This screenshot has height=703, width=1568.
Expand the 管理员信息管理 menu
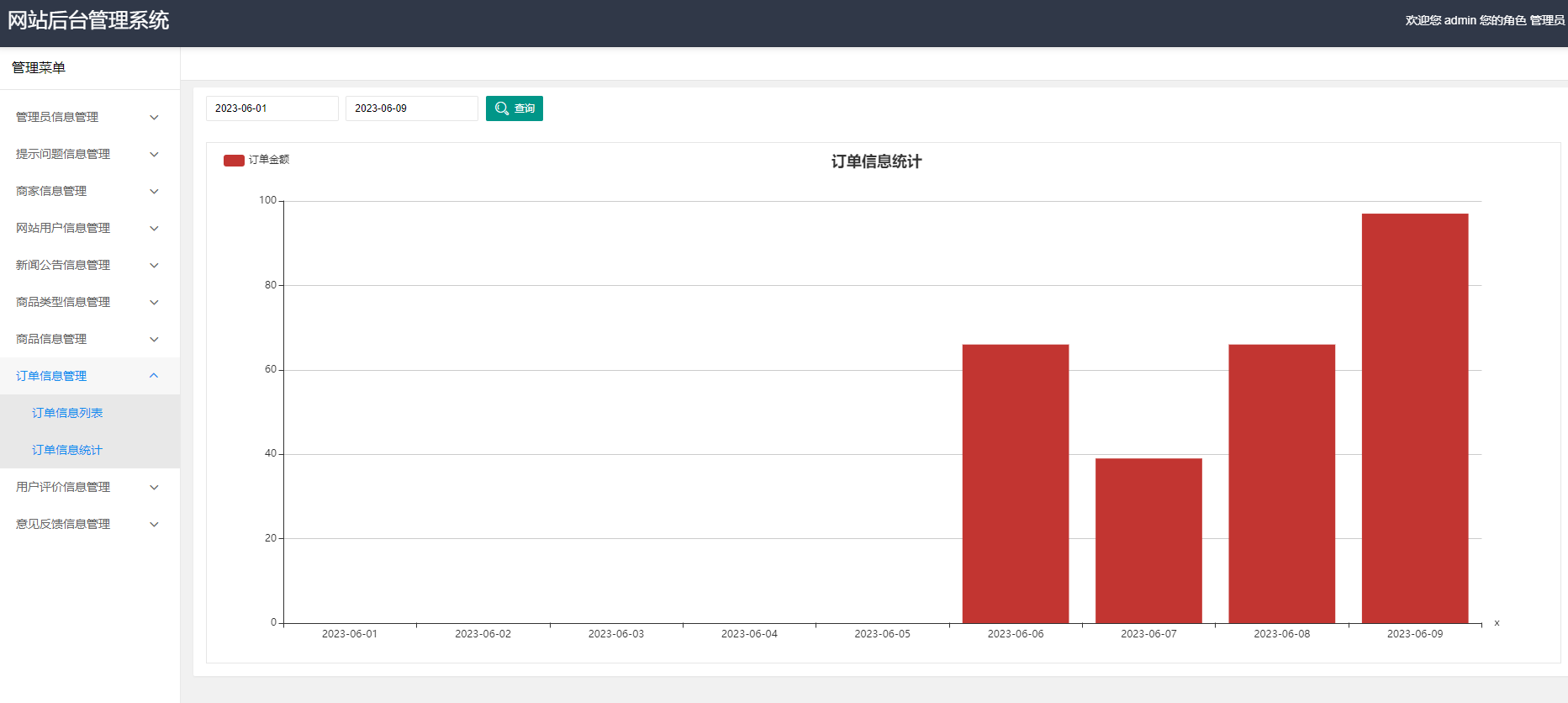point(90,117)
